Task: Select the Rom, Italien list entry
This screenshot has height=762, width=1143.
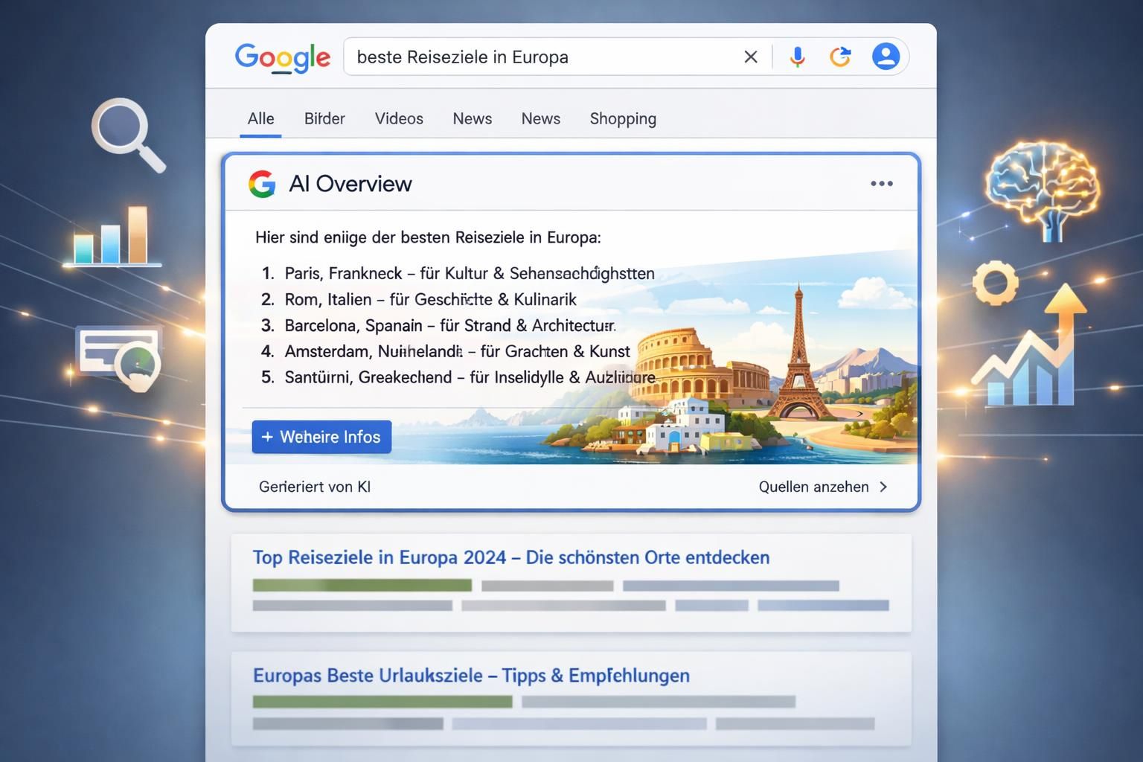Action: tap(419, 299)
